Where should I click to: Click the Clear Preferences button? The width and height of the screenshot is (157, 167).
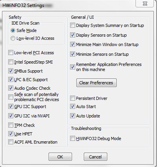tap(96, 83)
